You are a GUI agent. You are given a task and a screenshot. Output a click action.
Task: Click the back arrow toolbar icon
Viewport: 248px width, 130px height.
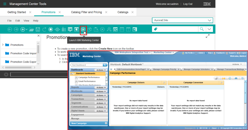click(10, 29)
